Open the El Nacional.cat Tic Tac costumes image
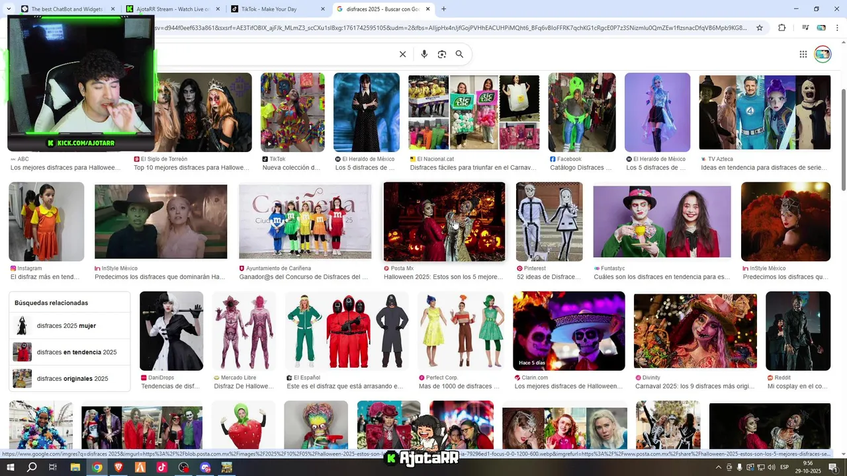The width and height of the screenshot is (847, 476). 474,112
